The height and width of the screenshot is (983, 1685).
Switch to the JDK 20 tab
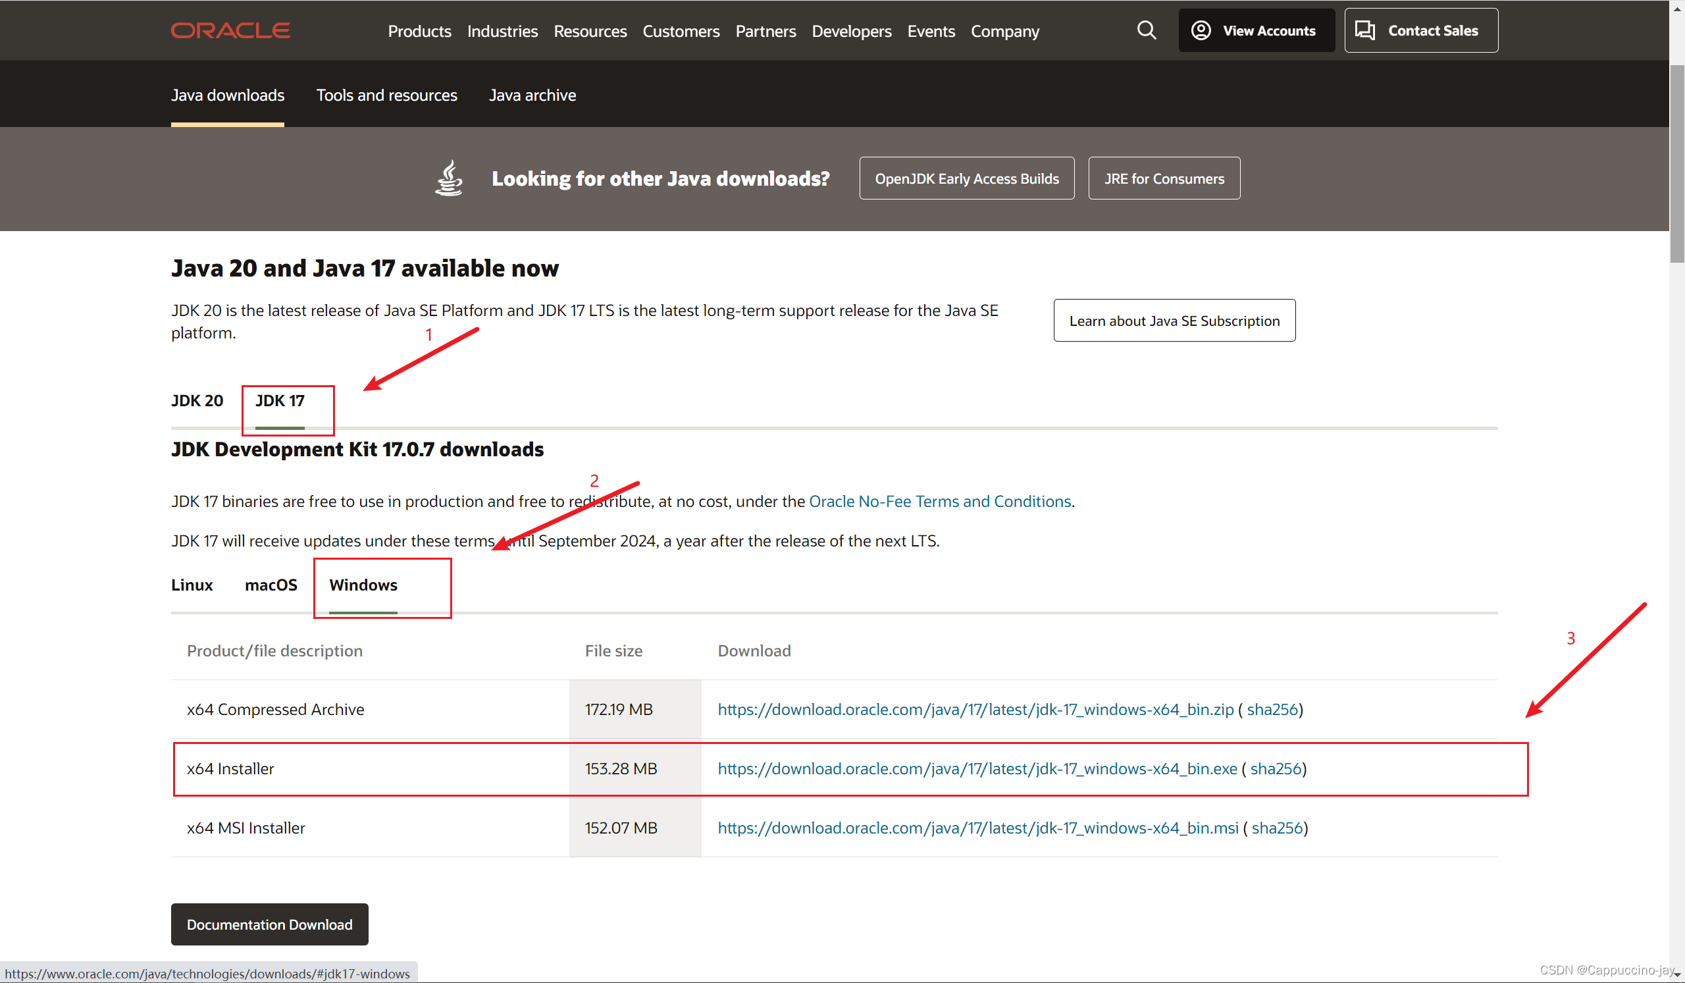(197, 400)
